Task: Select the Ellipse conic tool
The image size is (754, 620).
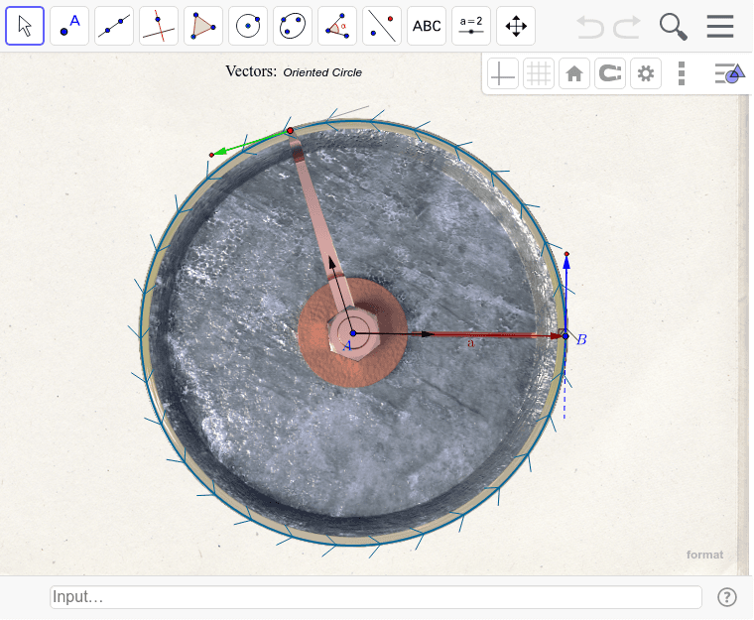Action: coord(293,26)
